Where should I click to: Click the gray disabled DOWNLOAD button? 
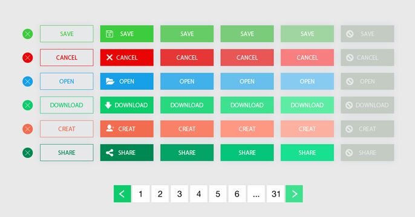(367, 105)
